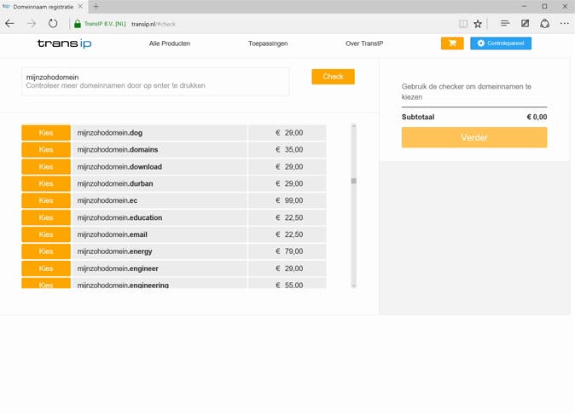Open the Hub lines icon

505,24
